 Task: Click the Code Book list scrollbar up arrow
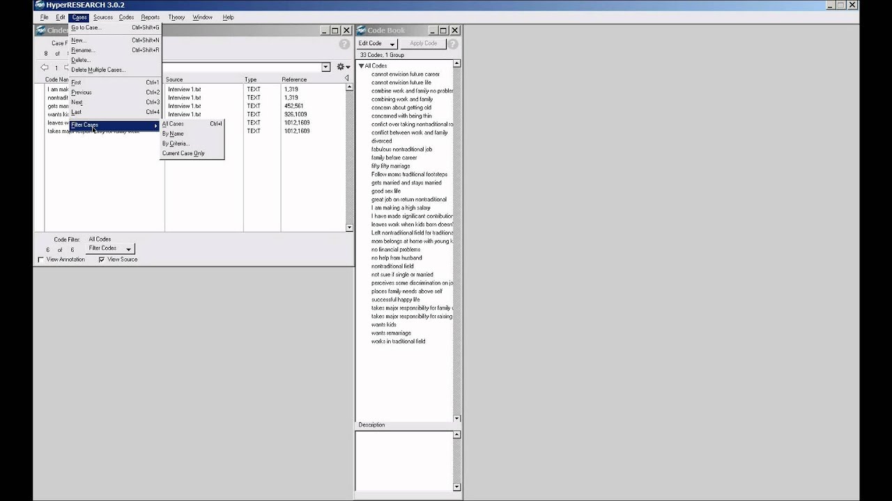click(456, 64)
